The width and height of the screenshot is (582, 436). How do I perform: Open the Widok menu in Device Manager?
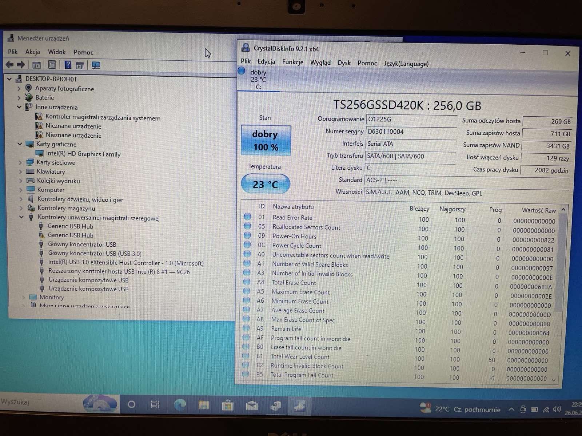57,52
